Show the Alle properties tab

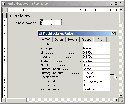(100, 40)
